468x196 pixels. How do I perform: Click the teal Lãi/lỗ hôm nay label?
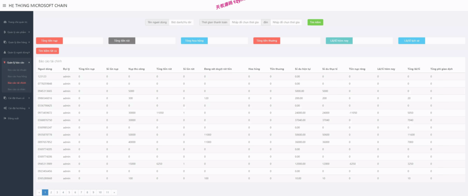click(x=339, y=41)
